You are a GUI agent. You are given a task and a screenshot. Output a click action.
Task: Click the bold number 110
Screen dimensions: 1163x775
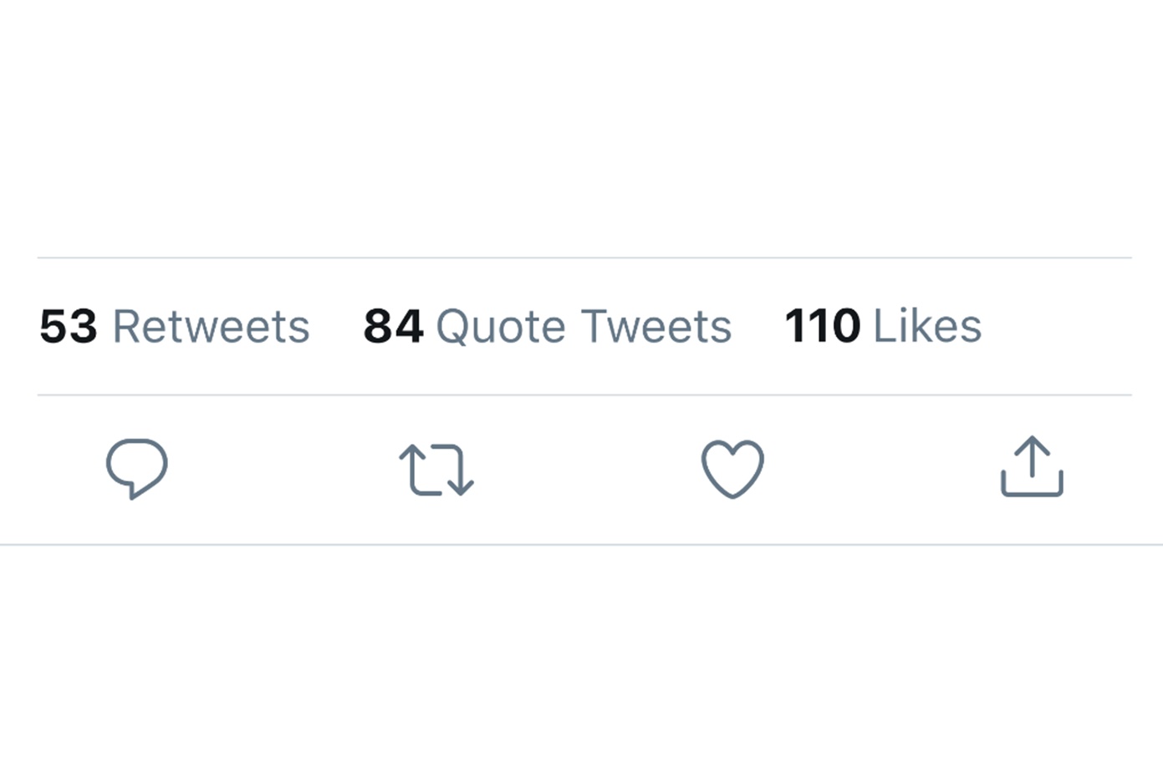(x=823, y=326)
